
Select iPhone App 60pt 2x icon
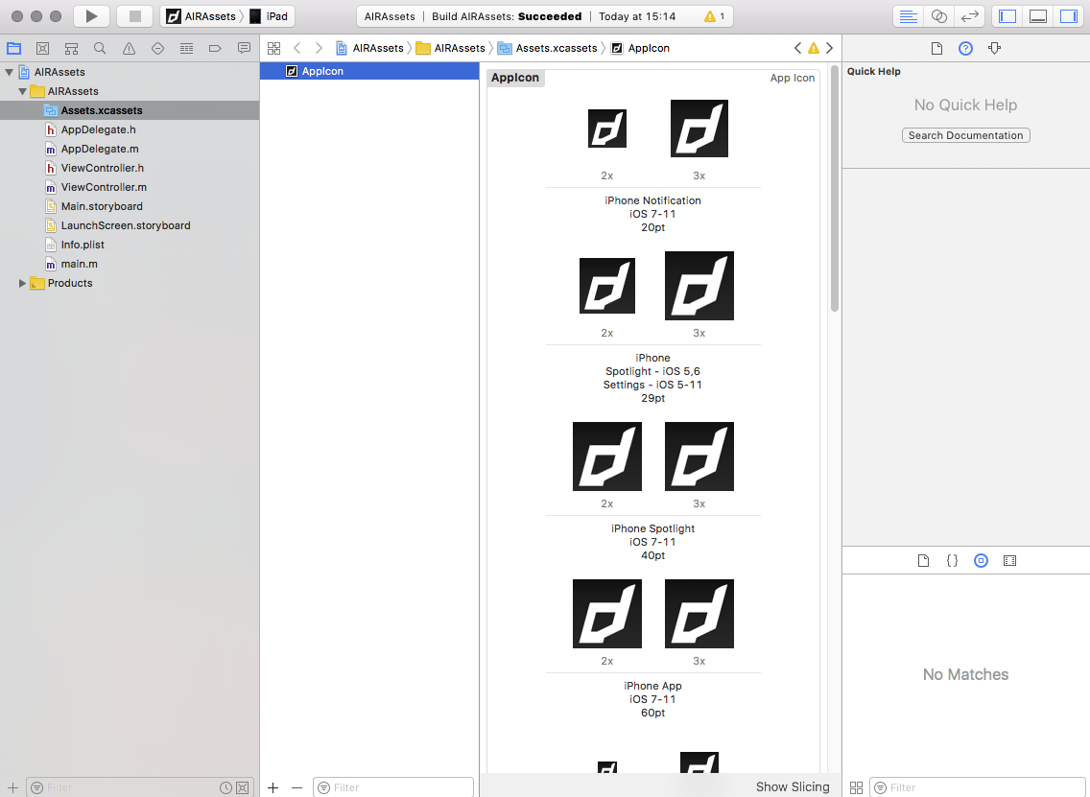coord(606,614)
